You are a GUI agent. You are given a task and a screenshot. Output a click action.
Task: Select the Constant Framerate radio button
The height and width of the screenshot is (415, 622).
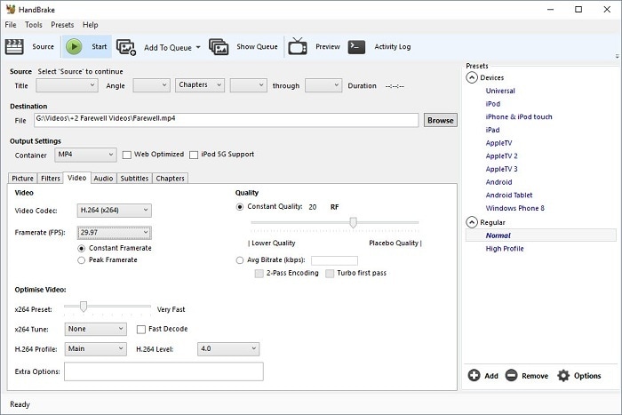82,248
